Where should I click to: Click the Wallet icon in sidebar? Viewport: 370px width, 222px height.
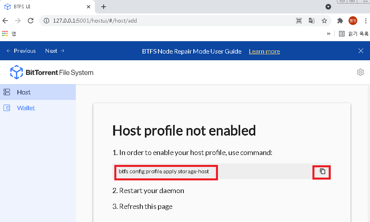pos(7,108)
